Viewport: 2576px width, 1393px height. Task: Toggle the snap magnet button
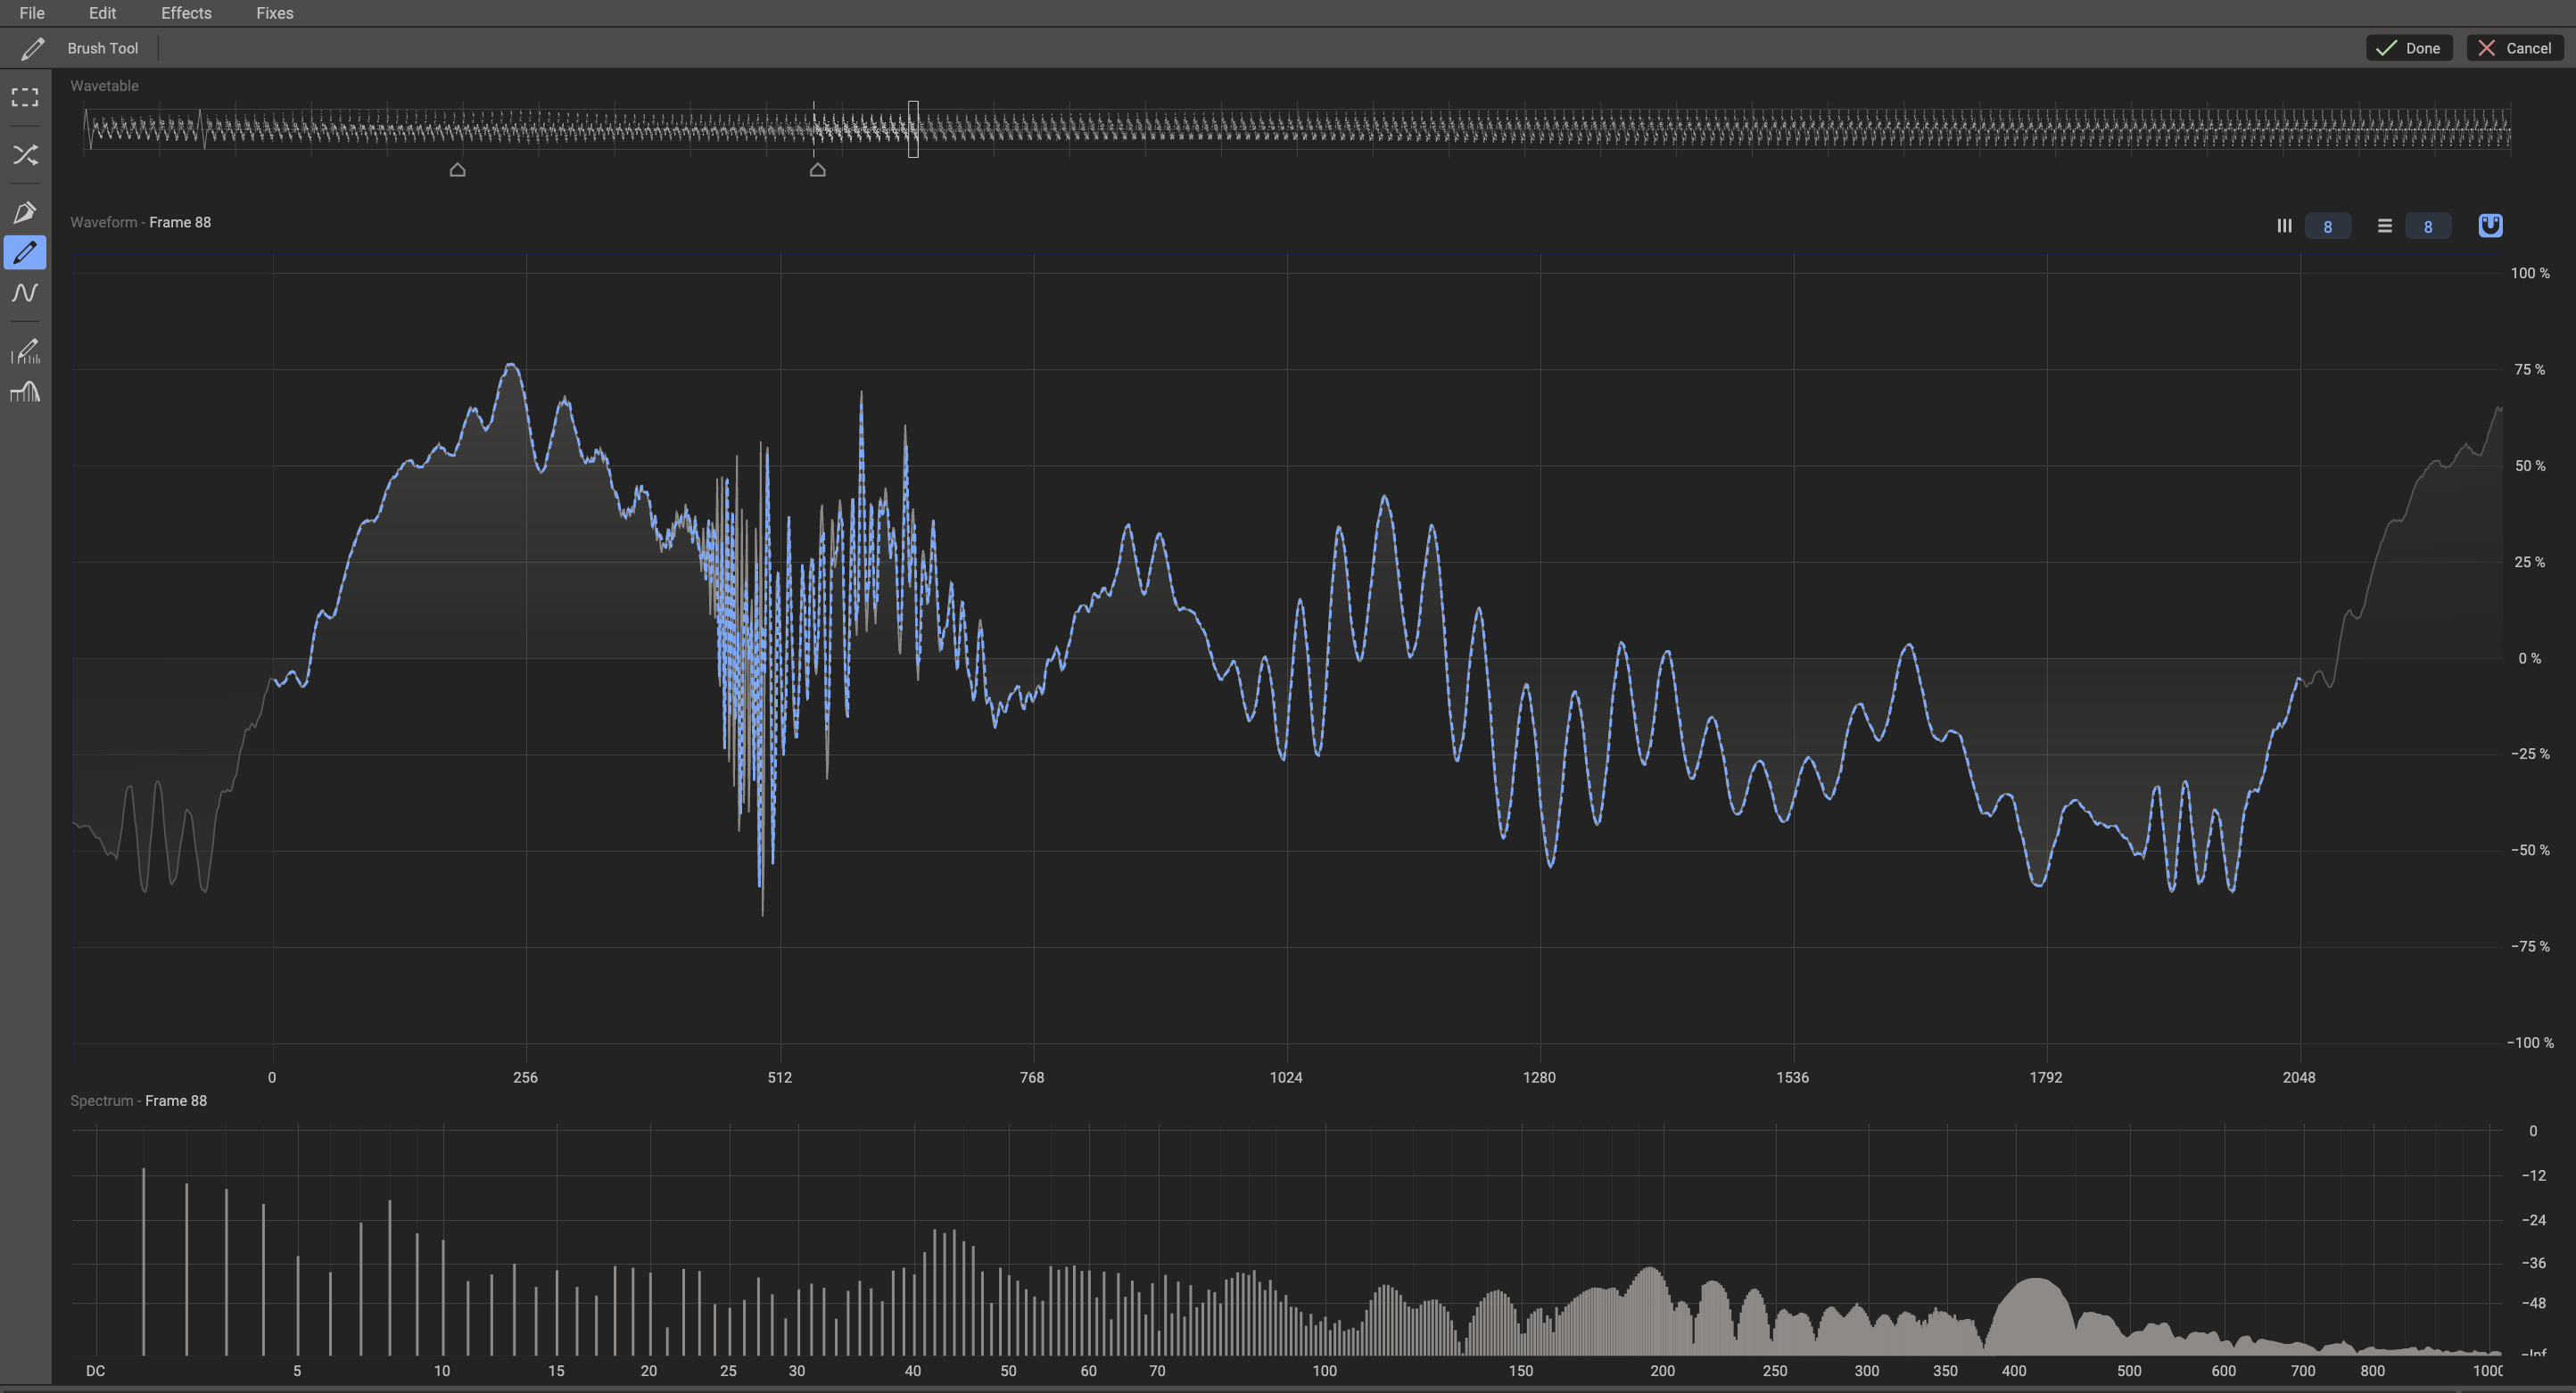click(2490, 226)
